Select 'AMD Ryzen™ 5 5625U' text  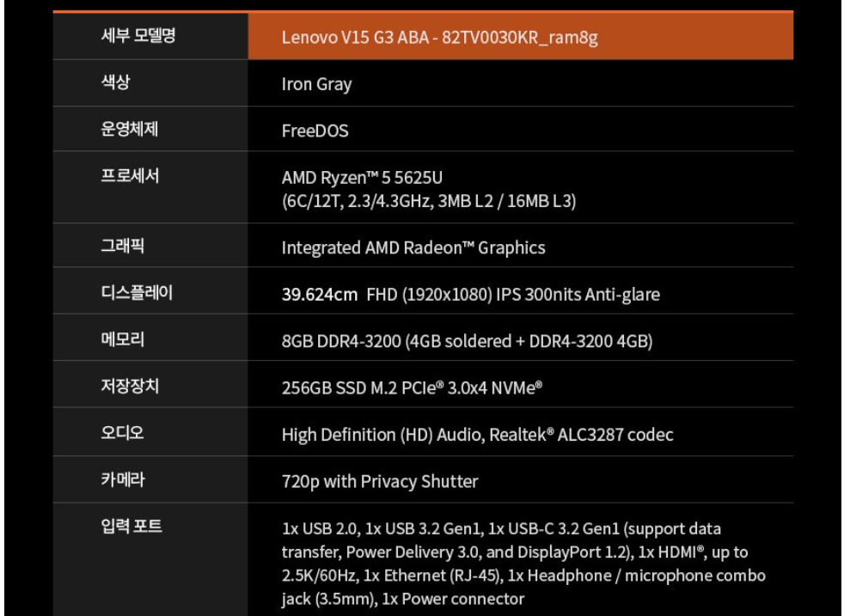point(362,178)
